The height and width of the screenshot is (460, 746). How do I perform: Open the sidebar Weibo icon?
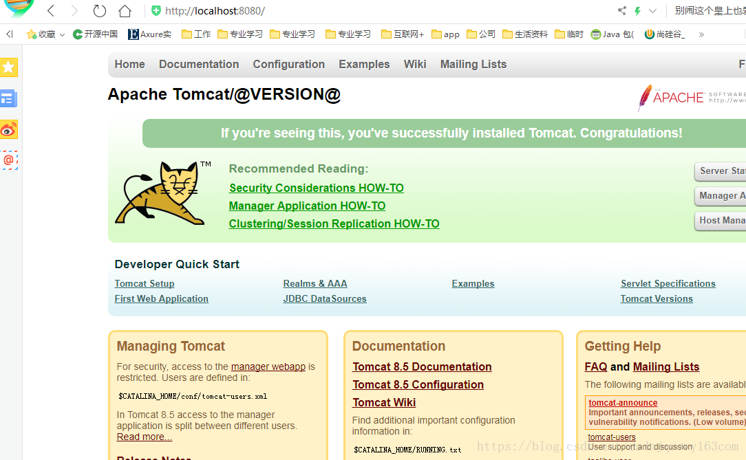(x=8, y=130)
